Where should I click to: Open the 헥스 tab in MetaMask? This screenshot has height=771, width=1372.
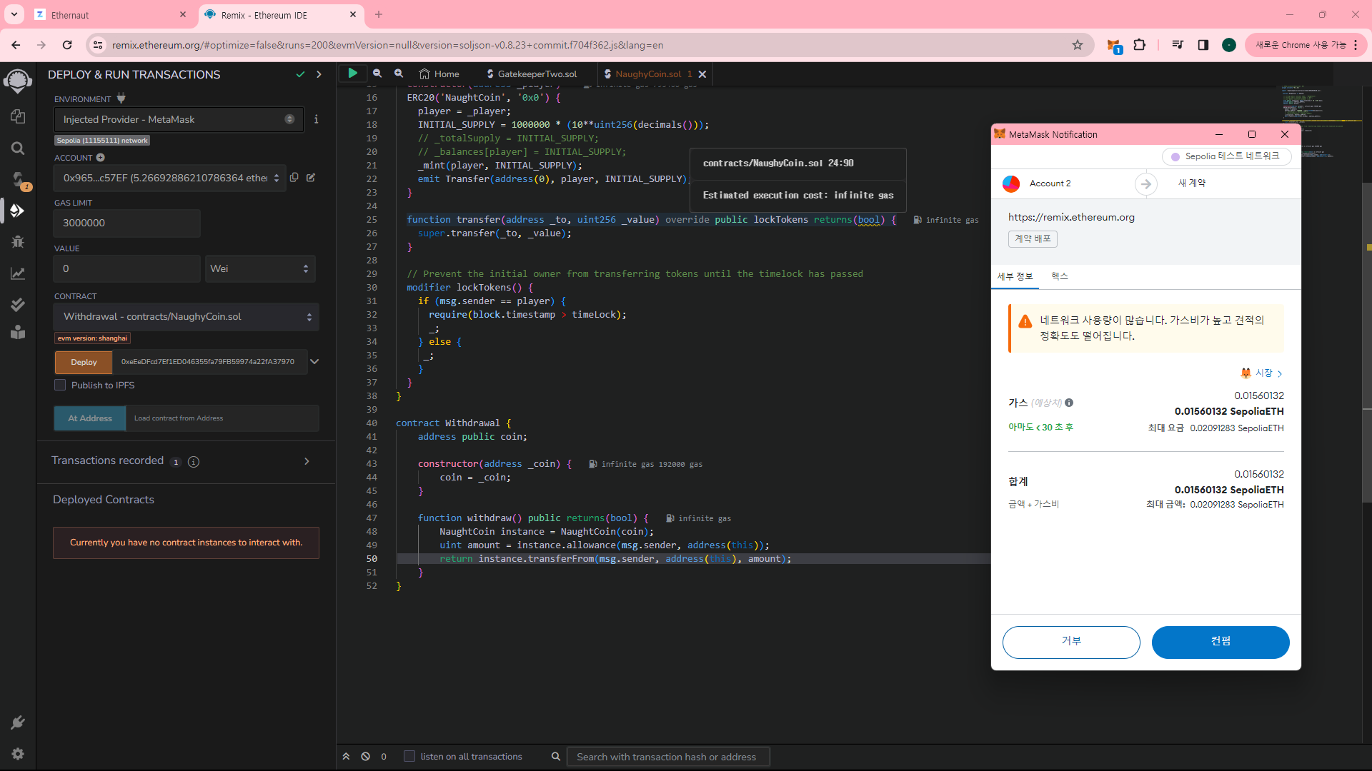click(1059, 276)
